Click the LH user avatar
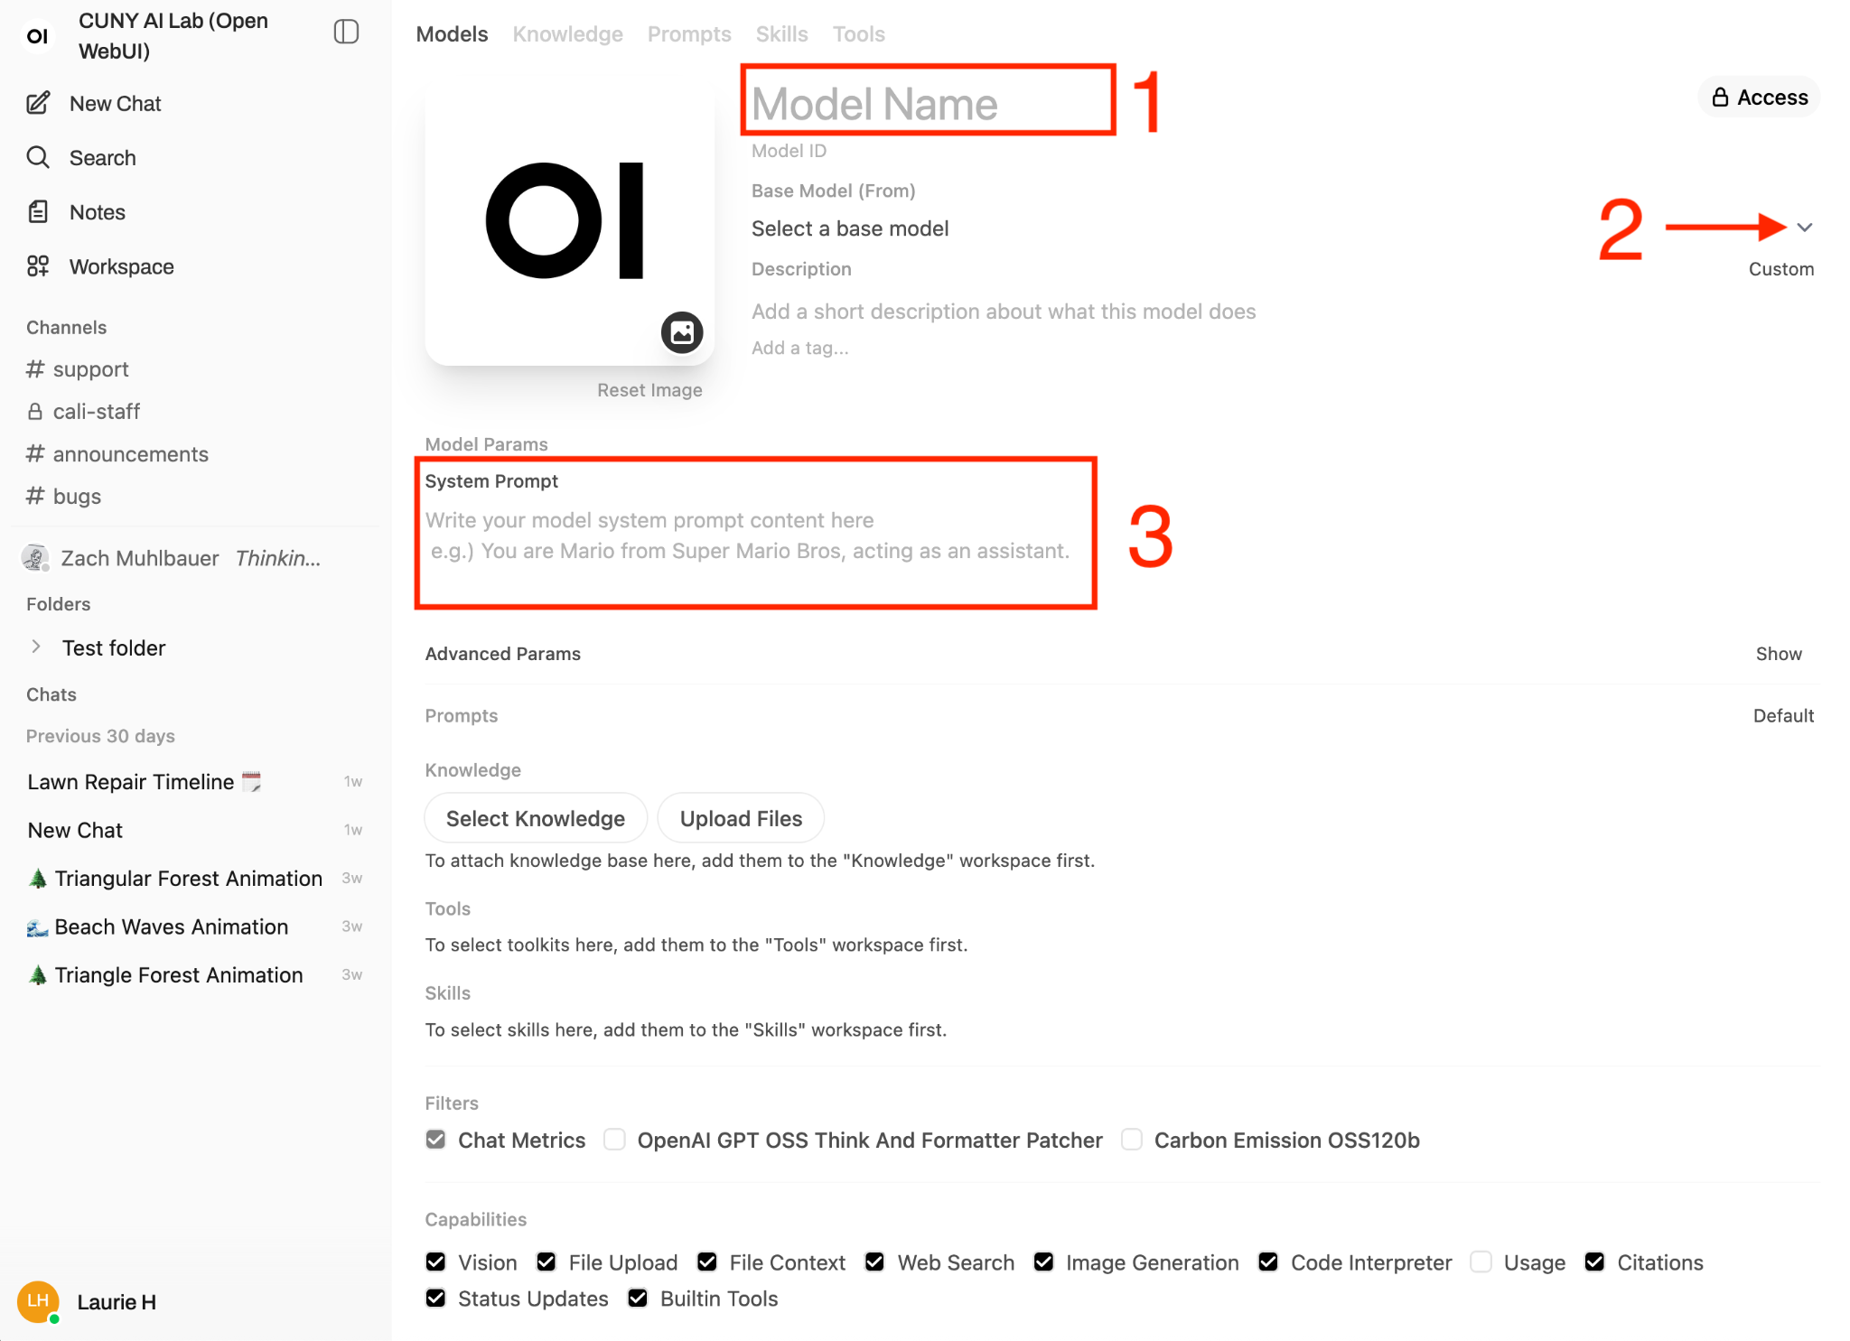The image size is (1850, 1341). pos(38,1301)
